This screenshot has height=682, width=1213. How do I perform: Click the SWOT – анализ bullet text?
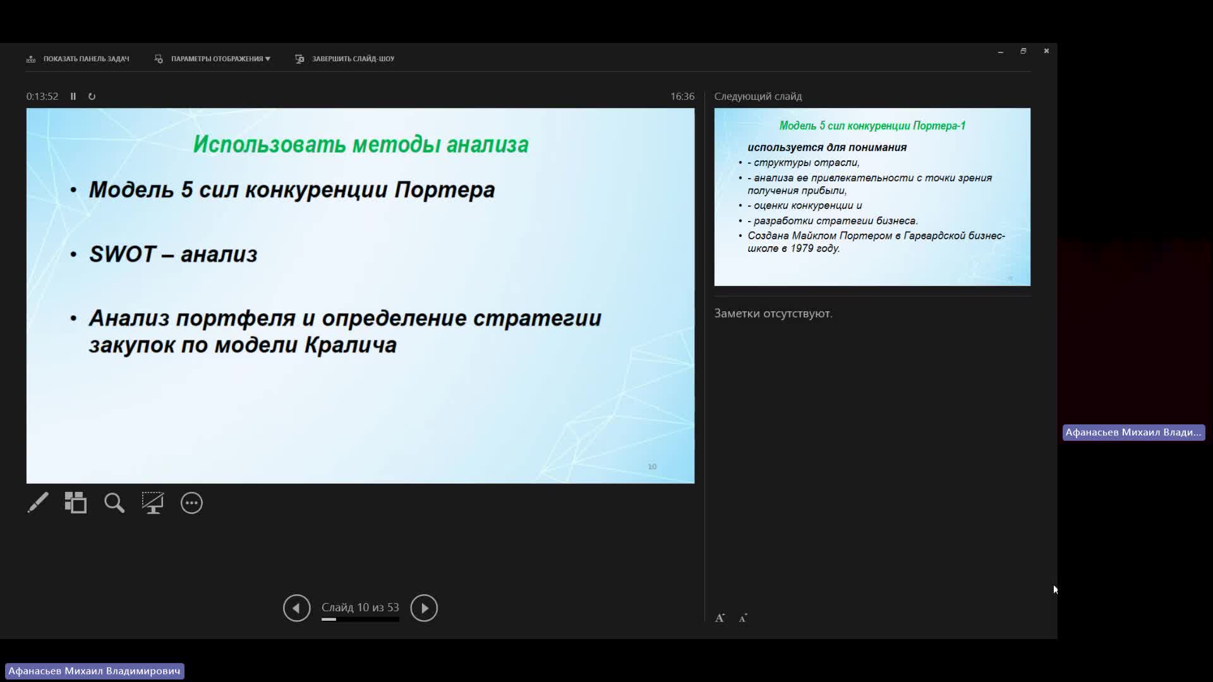click(173, 254)
